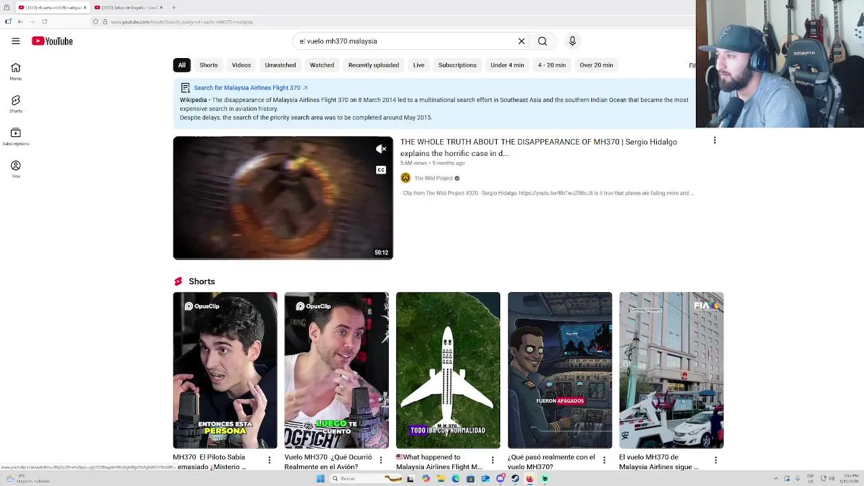Viewport: 864px width, 486px height.
Task: Open more options for MH370 El Piloto short
Action: [269, 460]
